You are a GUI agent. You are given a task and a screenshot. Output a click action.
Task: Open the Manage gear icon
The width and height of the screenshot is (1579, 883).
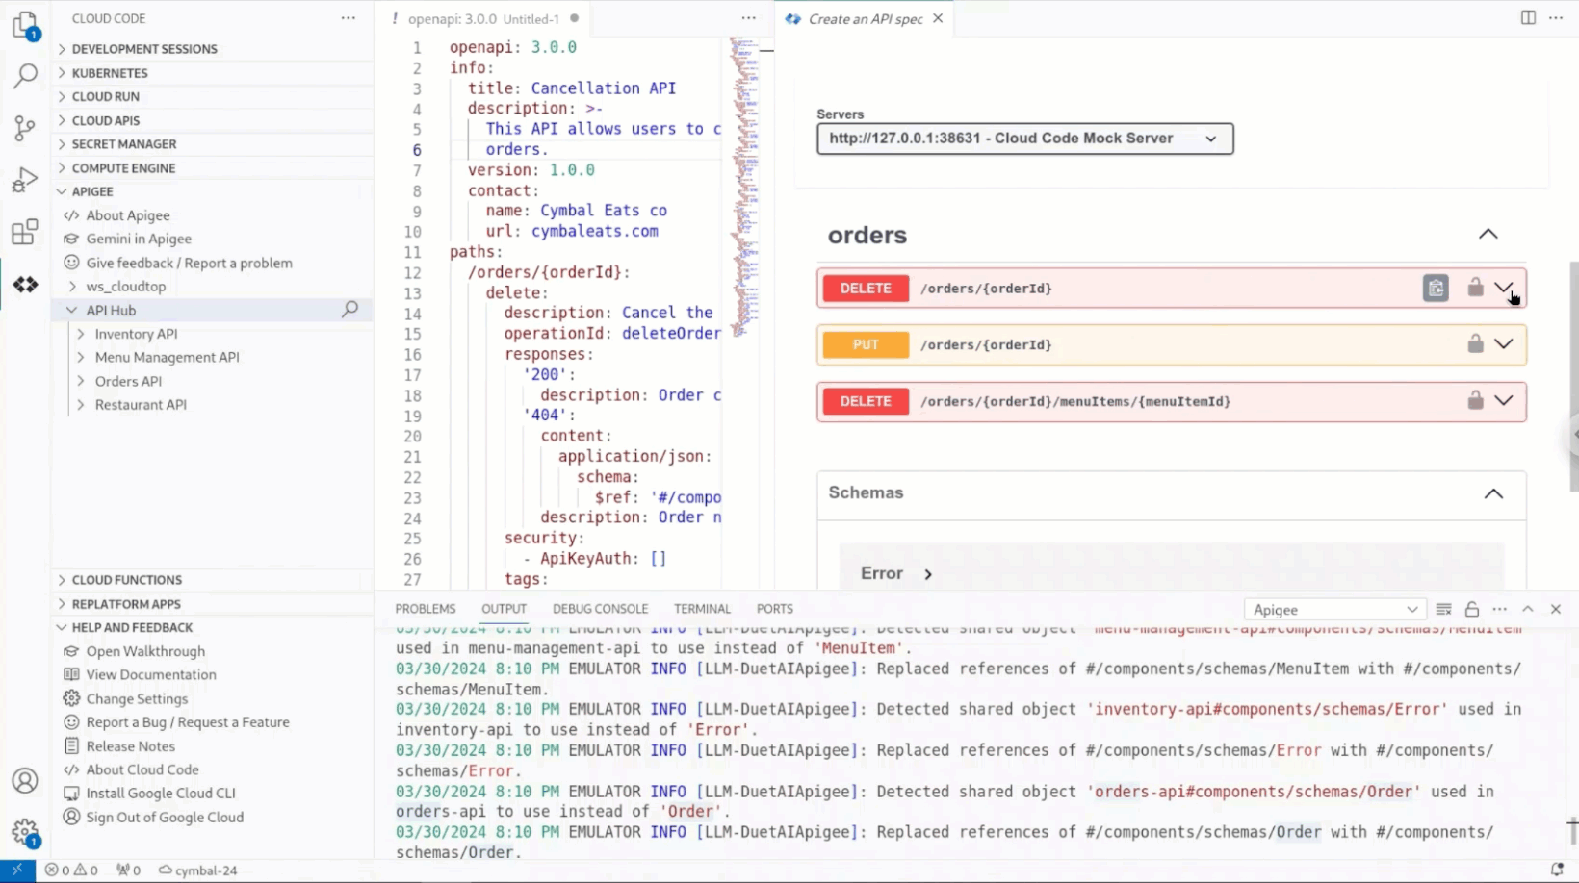[x=25, y=833]
